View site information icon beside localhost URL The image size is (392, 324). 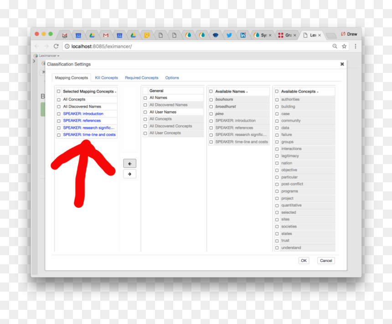coord(67,46)
